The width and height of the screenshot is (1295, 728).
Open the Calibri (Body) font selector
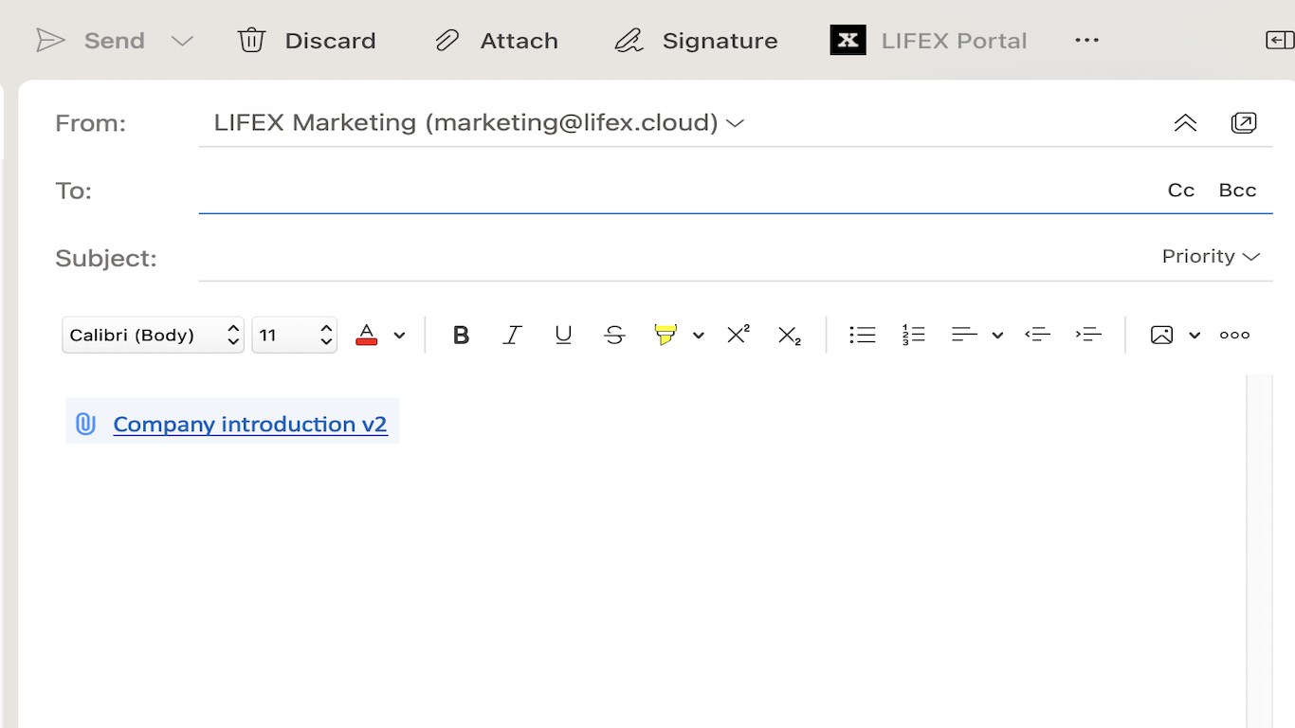[x=153, y=335]
